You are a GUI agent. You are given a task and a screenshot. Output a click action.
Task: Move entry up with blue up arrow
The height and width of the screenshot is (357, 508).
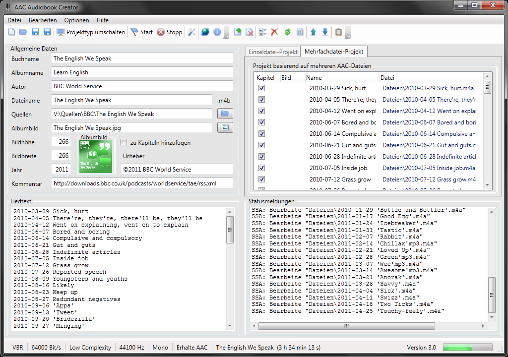pyautogui.click(x=313, y=32)
